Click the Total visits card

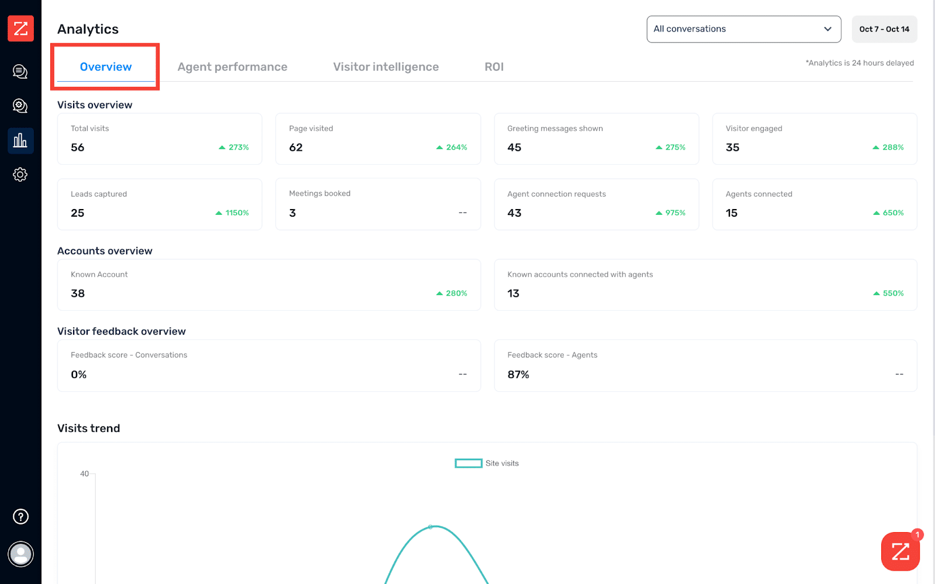pyautogui.click(x=160, y=139)
